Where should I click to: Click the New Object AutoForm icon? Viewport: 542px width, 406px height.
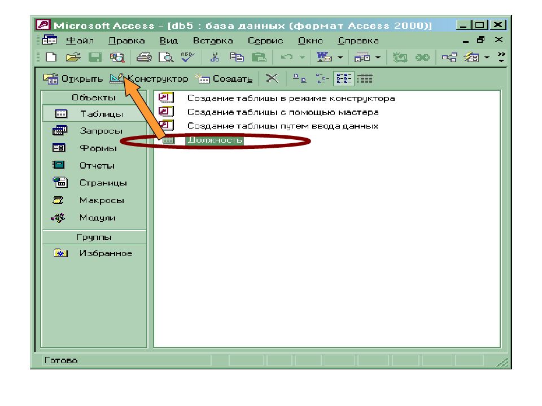coord(471,57)
